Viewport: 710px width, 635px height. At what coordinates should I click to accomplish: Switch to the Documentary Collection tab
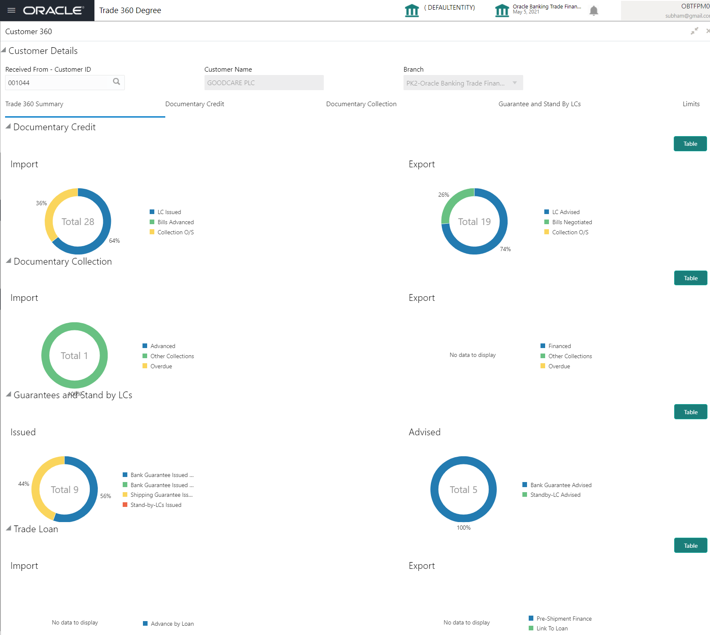tap(361, 104)
